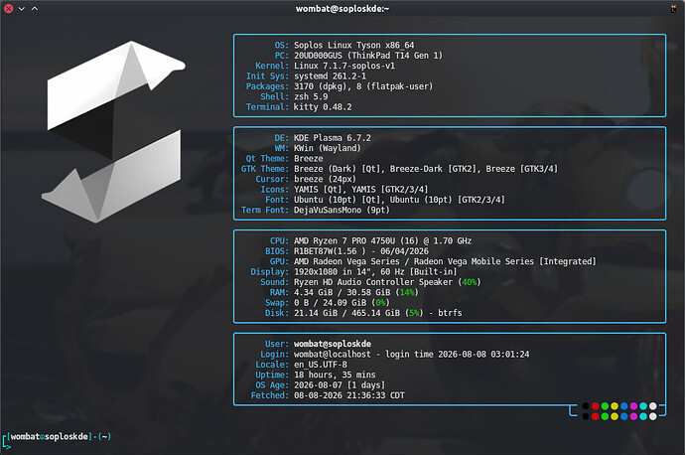The image size is (685, 455).
Task: Select kernel text 'Linux 7.1.7-soplos-v1'
Action: coord(344,66)
